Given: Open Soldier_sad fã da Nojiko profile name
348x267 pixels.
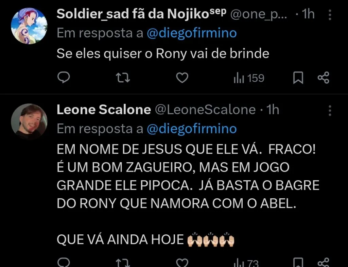Looking at the screenshot, I should point(136,14).
